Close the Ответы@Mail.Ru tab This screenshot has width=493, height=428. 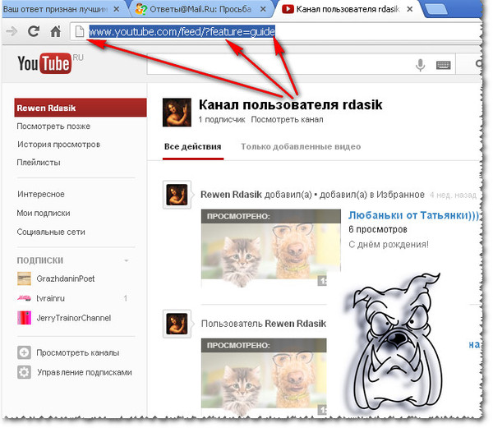tap(263, 9)
